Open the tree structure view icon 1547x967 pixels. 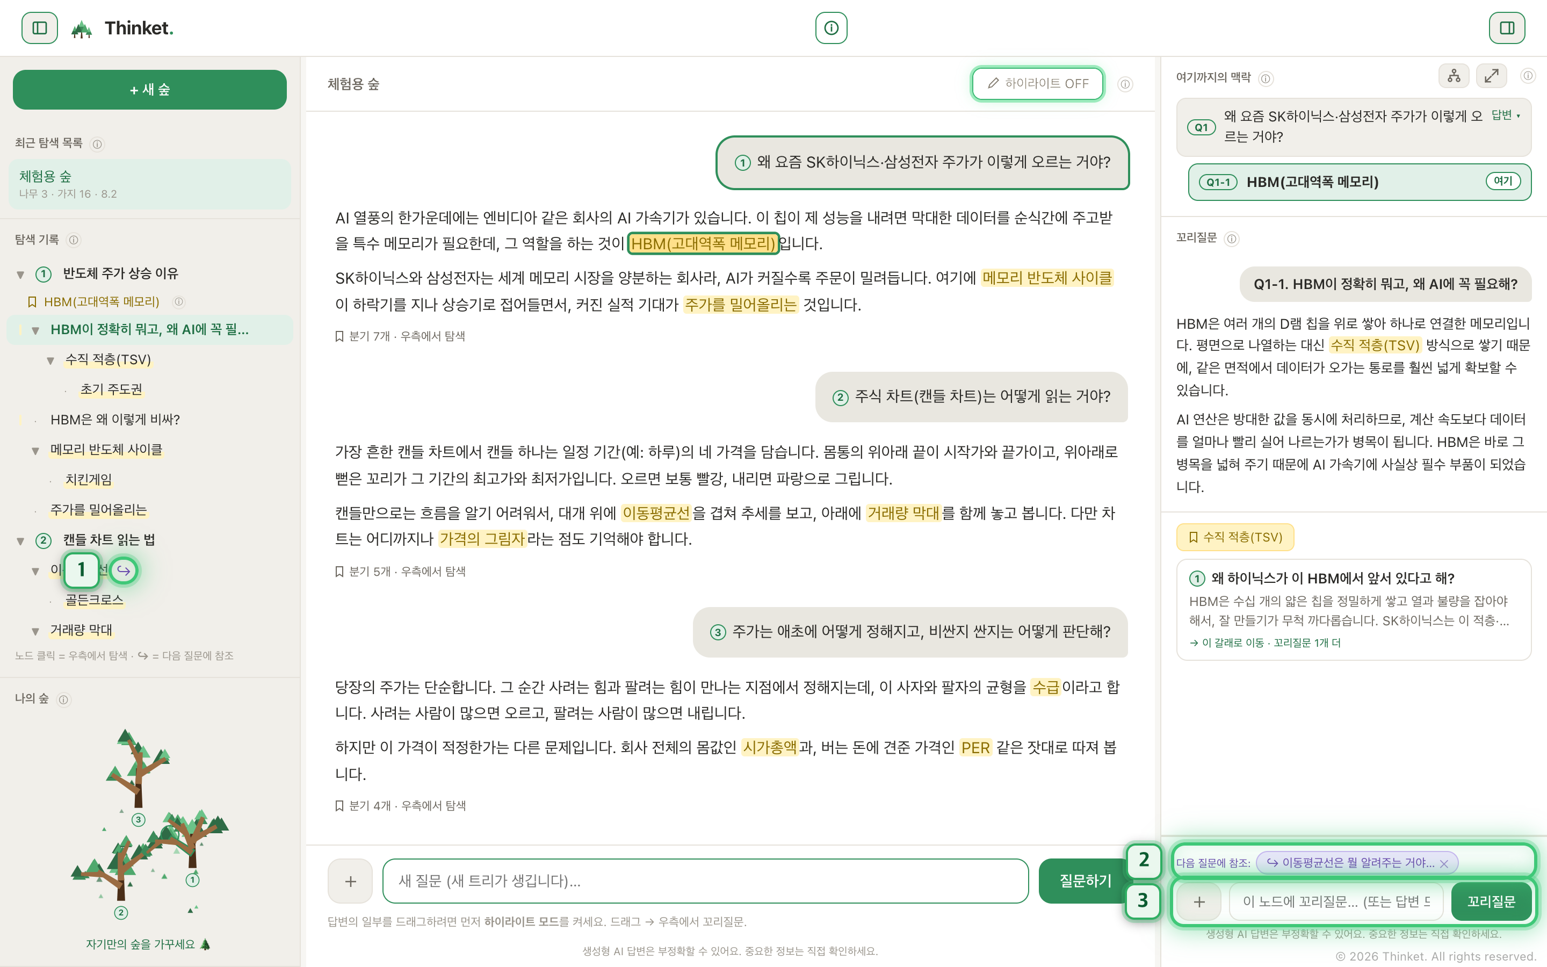coord(1454,76)
